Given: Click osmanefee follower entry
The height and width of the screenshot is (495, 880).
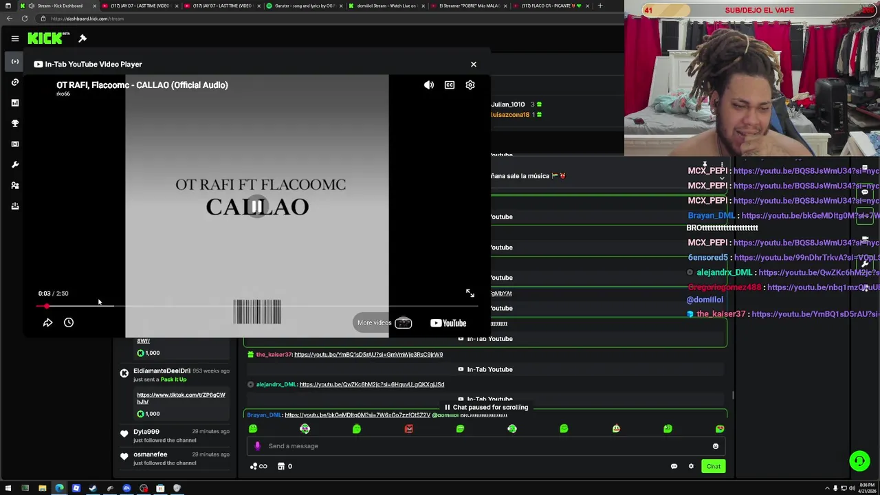Looking at the screenshot, I should coord(174,458).
